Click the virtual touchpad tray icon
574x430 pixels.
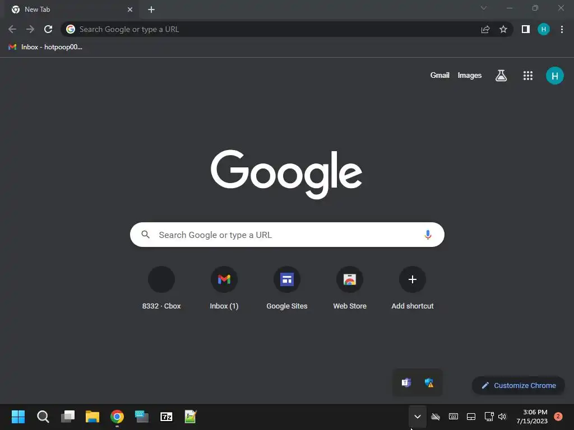tap(471, 417)
